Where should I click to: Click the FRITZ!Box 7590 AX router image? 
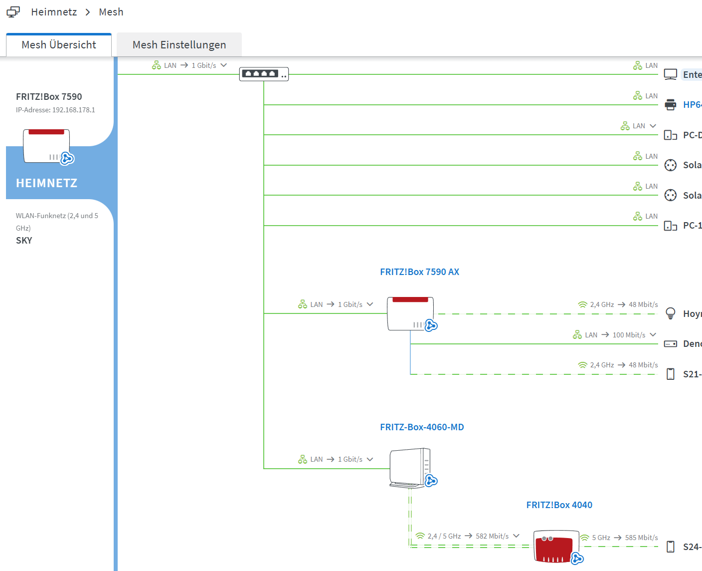[410, 313]
